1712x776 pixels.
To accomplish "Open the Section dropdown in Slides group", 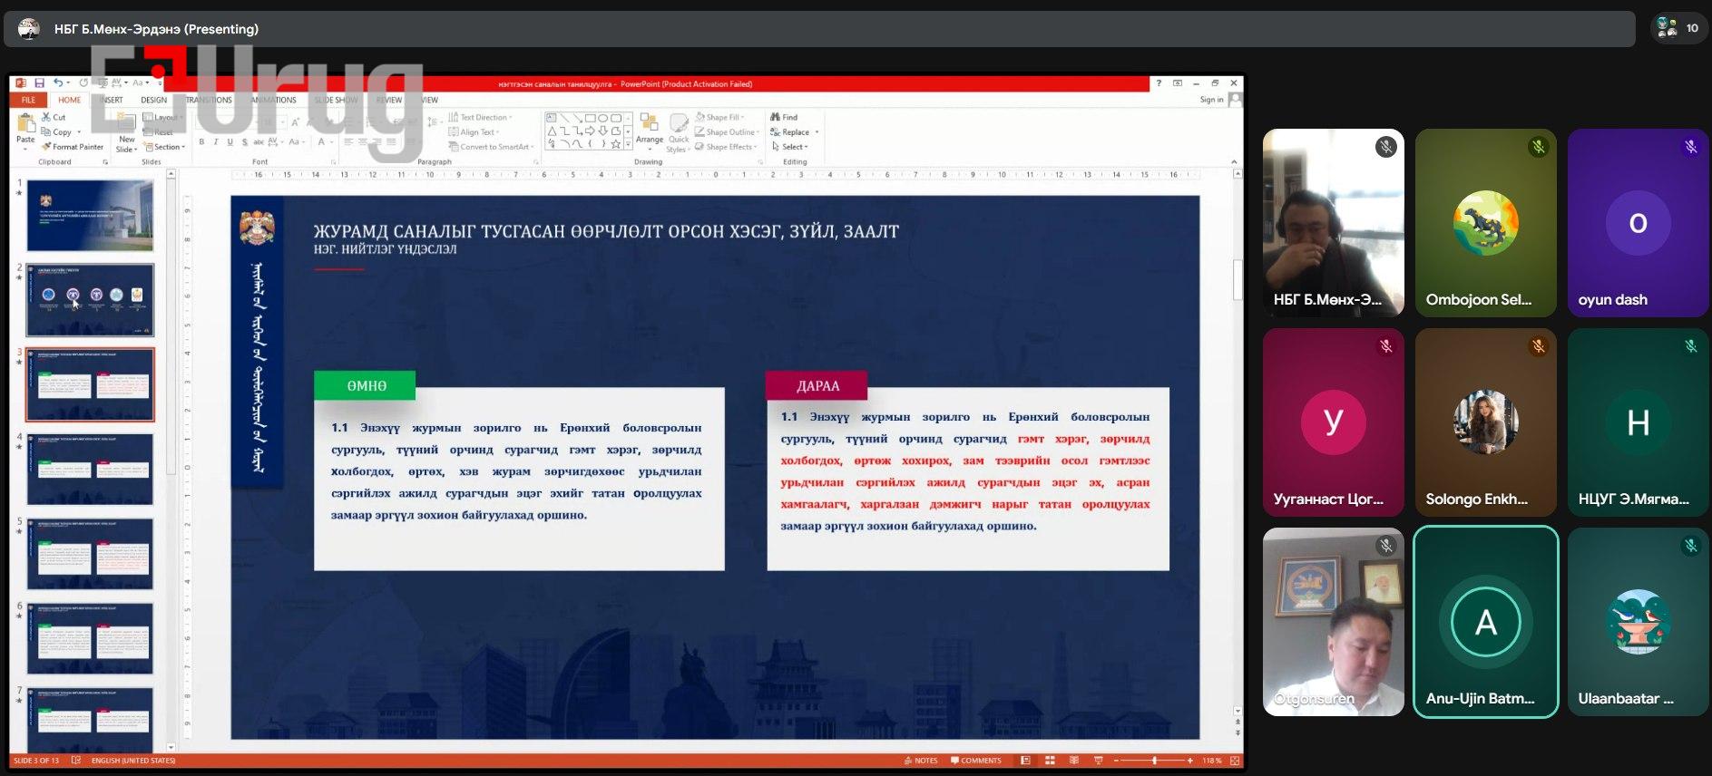I will [x=166, y=147].
